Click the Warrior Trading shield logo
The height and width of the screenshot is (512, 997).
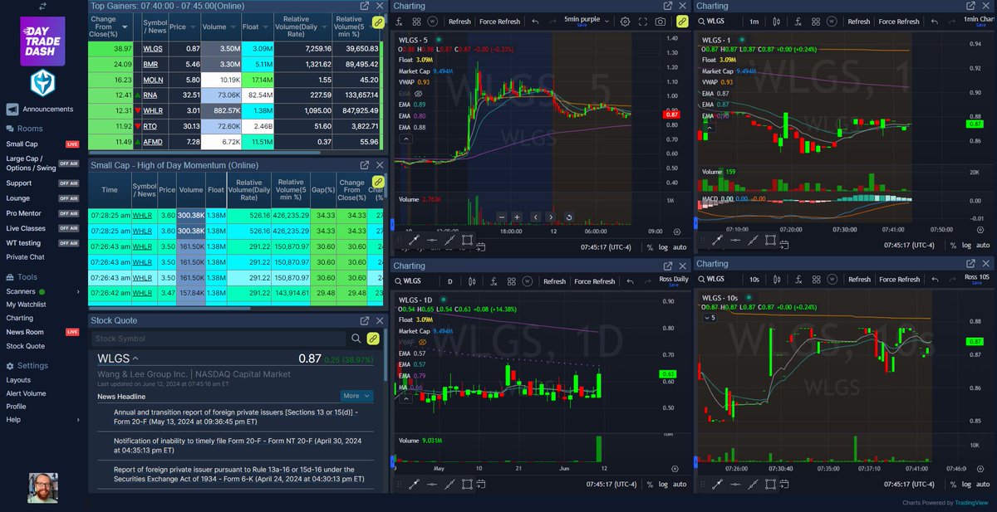point(42,83)
